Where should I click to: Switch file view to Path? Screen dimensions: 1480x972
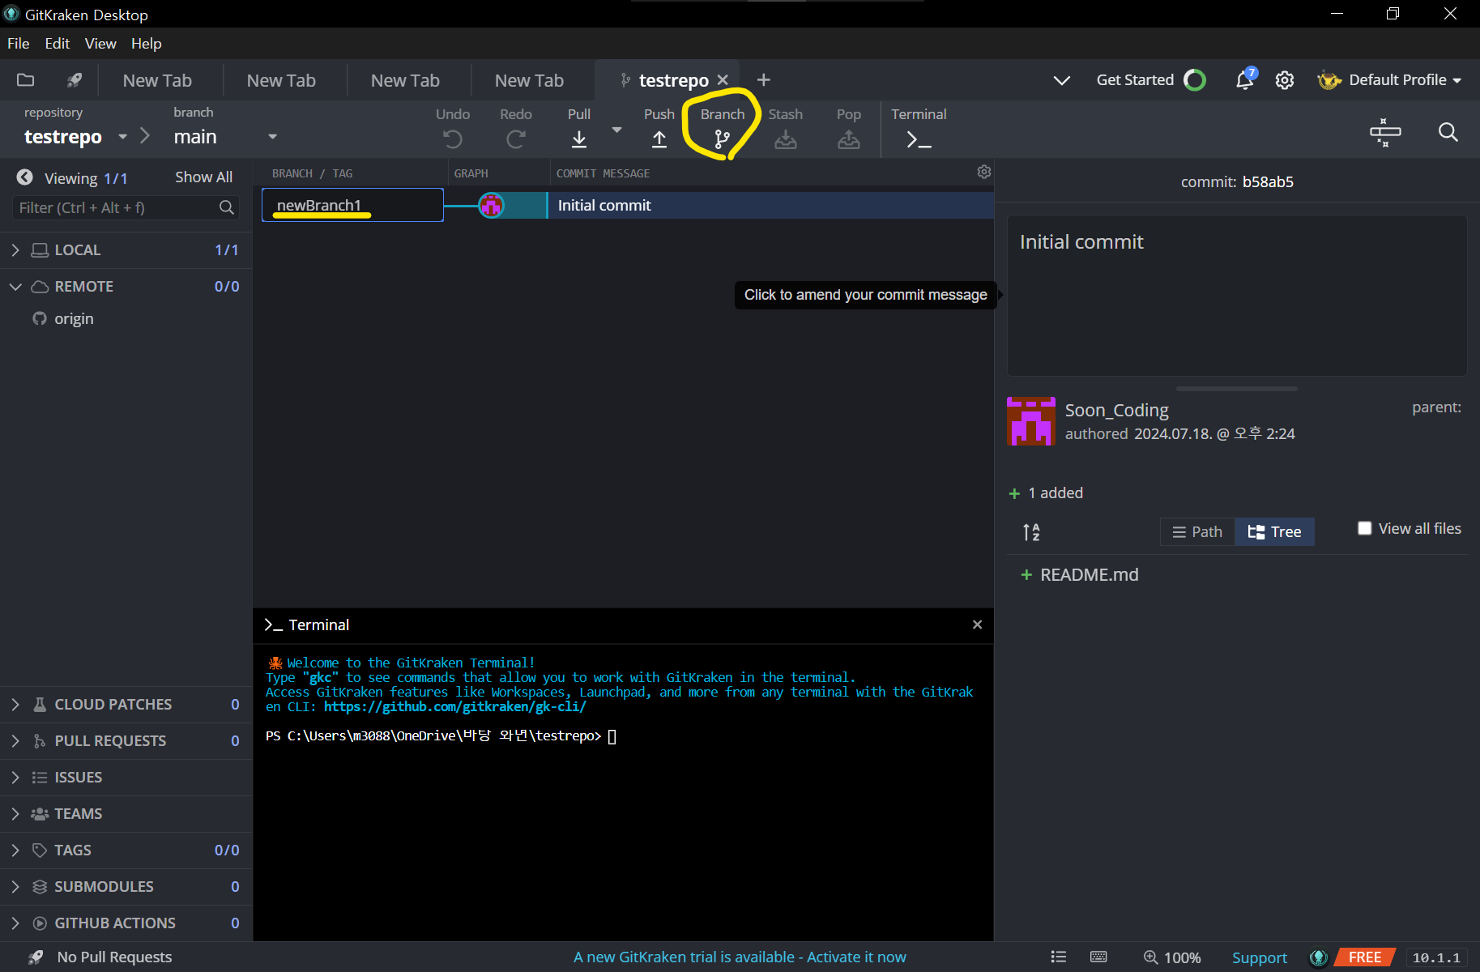(1197, 531)
